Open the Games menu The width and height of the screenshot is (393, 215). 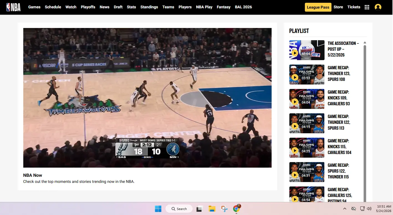pos(34,7)
